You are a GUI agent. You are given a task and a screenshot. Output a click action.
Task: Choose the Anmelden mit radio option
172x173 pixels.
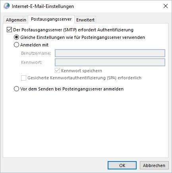point(16,45)
